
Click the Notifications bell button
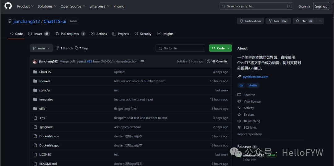click(250, 21)
